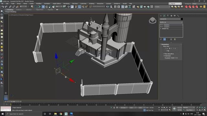Viewport: 207px width, 116px height.
Task: Select the Y mirror axis radio button
Action: click(x=169, y=49)
